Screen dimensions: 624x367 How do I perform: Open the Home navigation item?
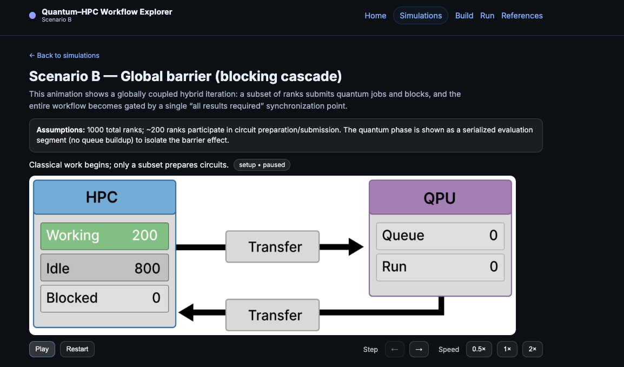tap(375, 16)
